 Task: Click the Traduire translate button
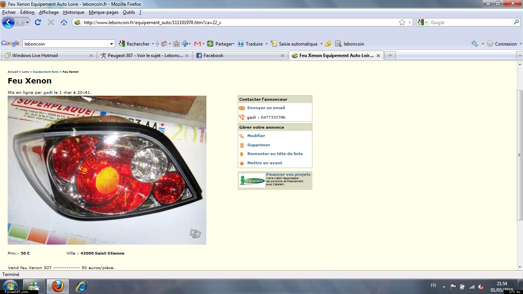click(250, 44)
